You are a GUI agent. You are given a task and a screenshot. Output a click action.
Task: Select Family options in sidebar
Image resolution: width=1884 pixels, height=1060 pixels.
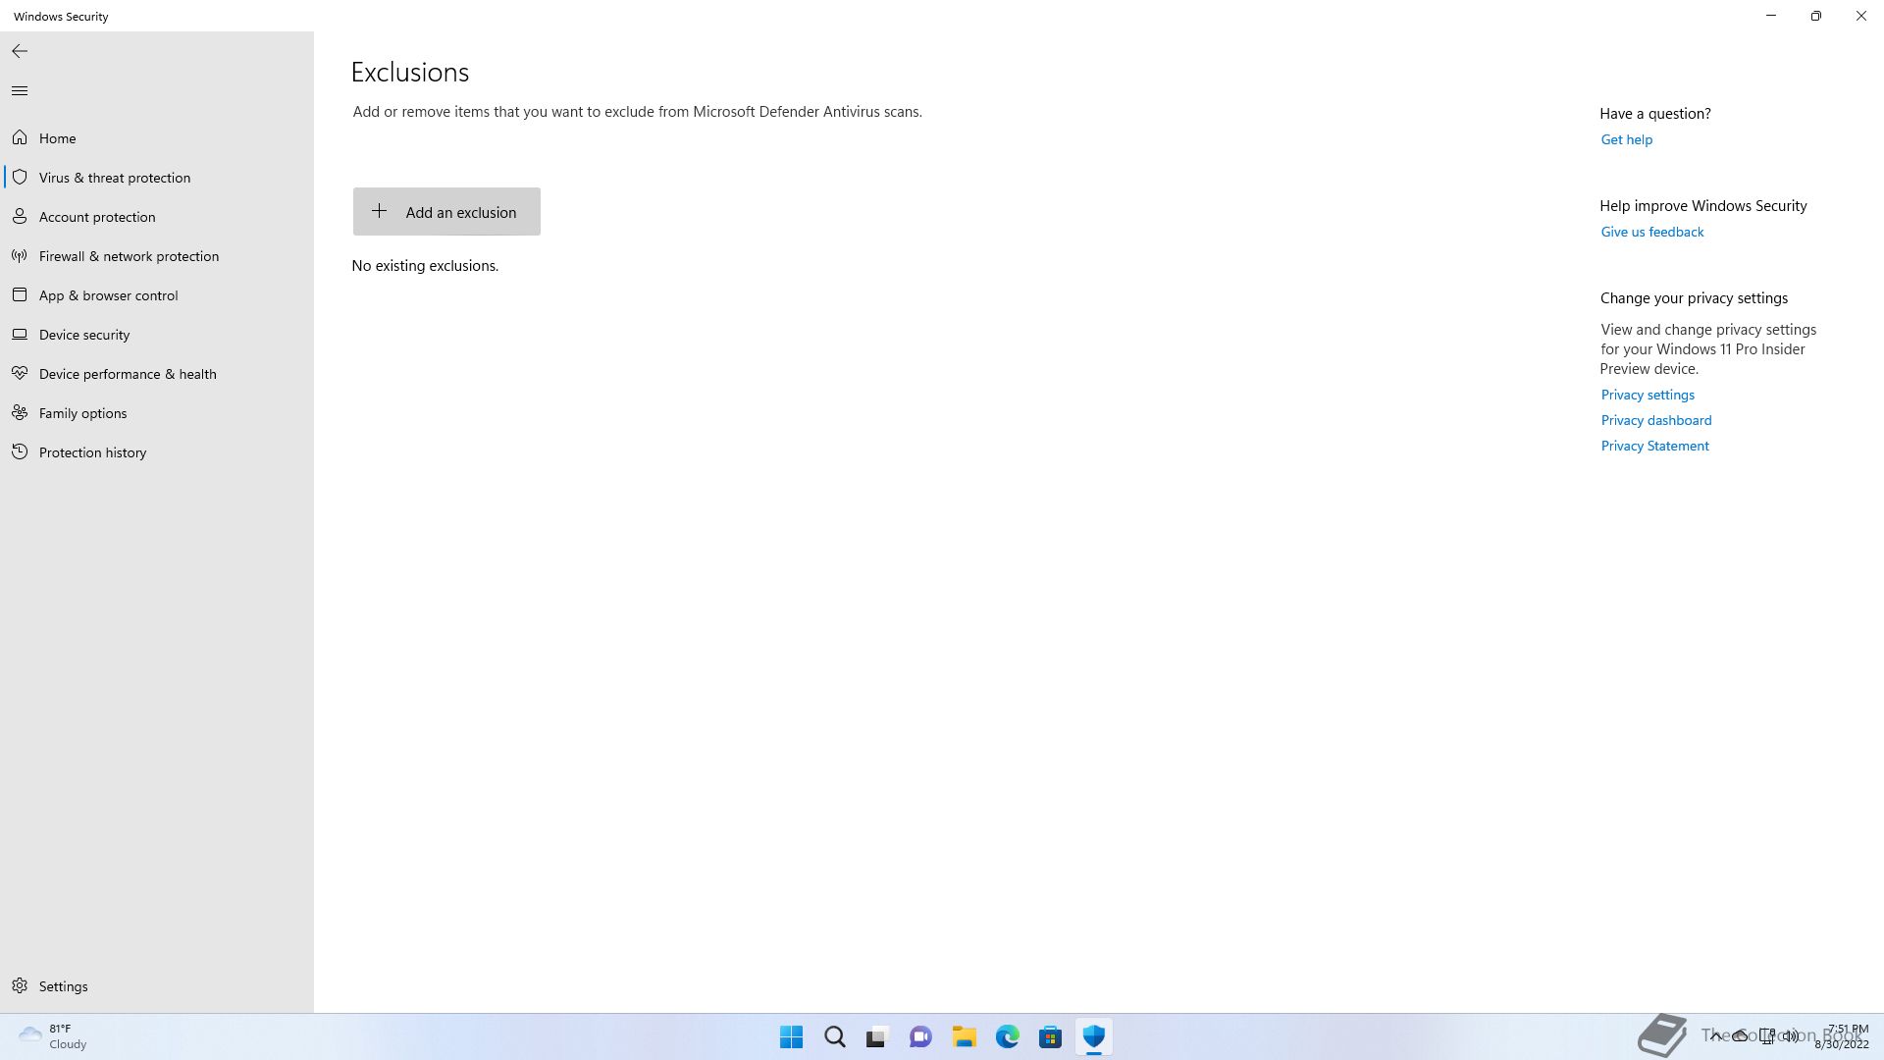(82, 413)
